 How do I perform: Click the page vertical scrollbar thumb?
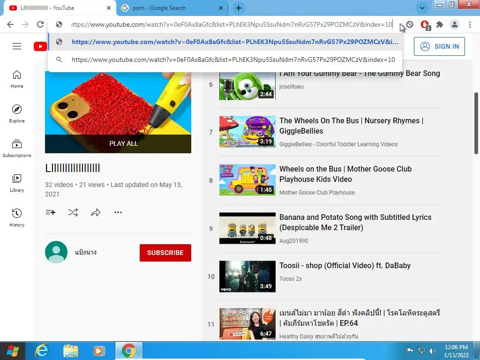tap(476, 123)
